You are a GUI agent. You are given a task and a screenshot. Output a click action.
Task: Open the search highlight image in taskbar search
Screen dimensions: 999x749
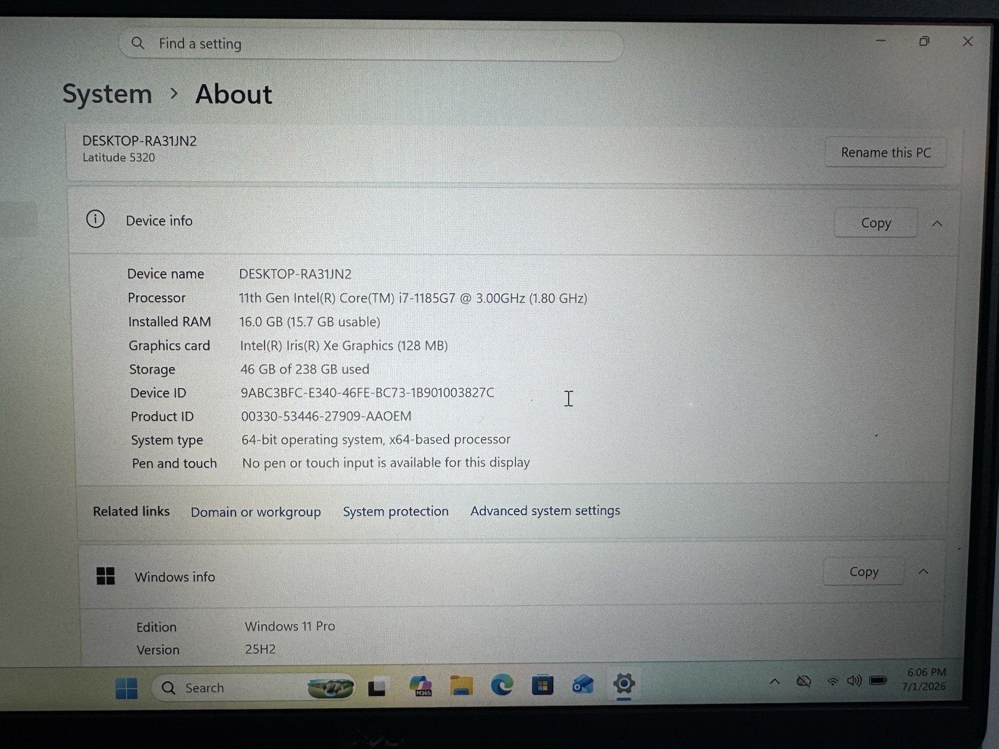[x=330, y=687]
